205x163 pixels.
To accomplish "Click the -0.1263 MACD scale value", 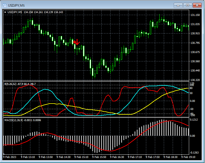I will click(194, 153).
